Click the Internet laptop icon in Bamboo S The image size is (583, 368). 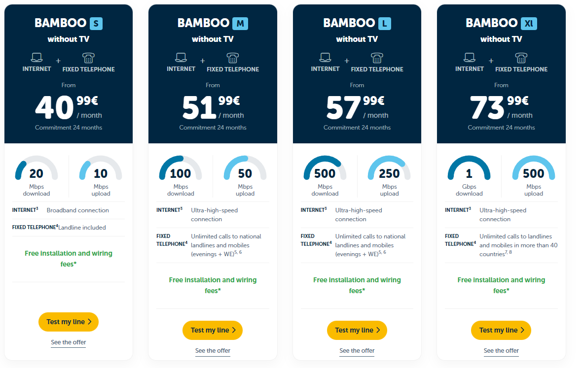tap(36, 57)
